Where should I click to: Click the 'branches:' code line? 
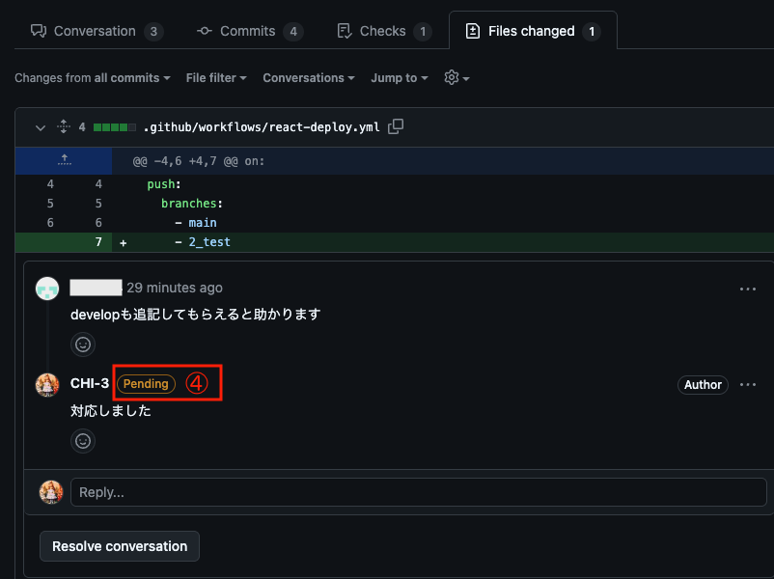pyautogui.click(x=395, y=204)
